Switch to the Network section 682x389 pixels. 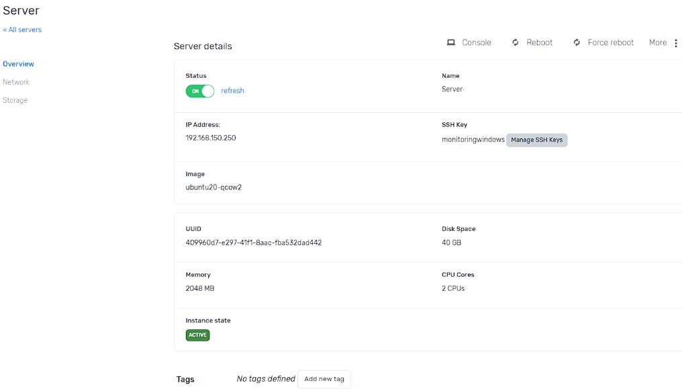click(x=16, y=82)
